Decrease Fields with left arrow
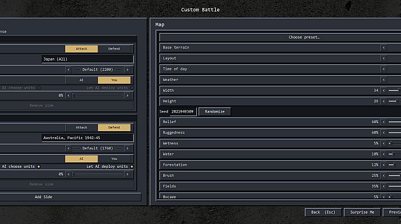Image resolution: width=401 pixels, height=224 pixels. coord(384,186)
